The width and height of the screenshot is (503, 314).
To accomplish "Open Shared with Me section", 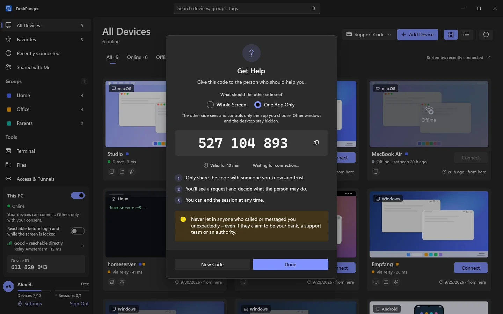I will (46, 67).
